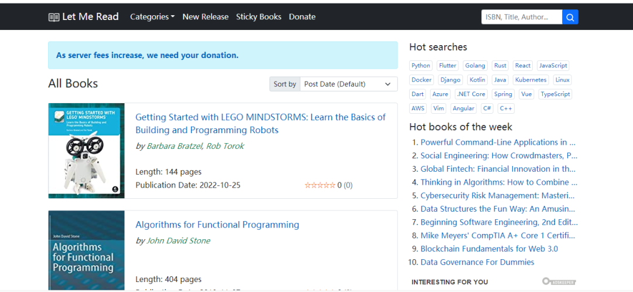The width and height of the screenshot is (633, 292).
Task: Open the LEGO MINDSTORMS book cover thumbnail
Action: pyautogui.click(x=86, y=151)
